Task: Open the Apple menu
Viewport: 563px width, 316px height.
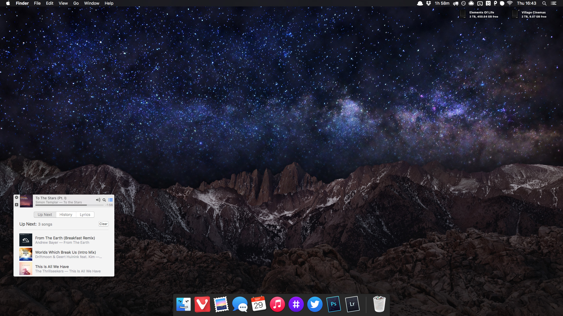Action: (x=8, y=3)
